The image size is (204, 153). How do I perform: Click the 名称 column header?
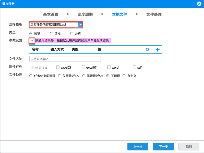pos(35,49)
